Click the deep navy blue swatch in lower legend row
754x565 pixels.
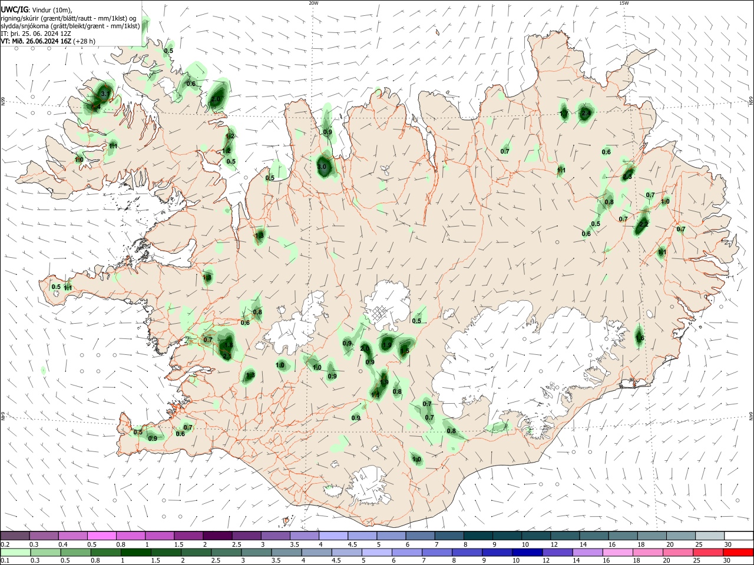click(526, 552)
